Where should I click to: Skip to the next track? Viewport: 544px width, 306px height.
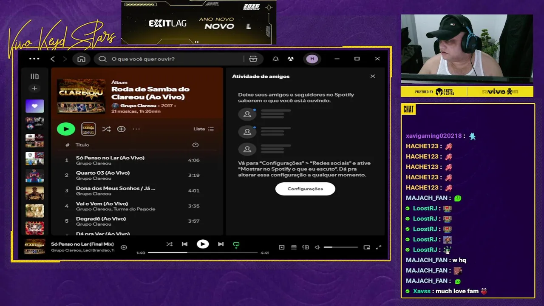221,244
